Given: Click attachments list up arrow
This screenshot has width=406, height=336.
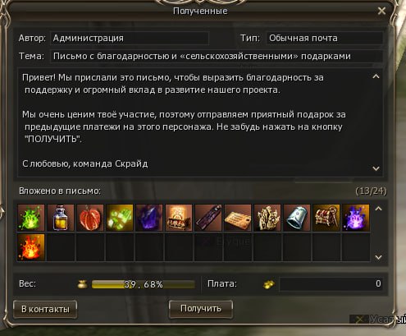Looking at the screenshot, I should pos(378,209).
